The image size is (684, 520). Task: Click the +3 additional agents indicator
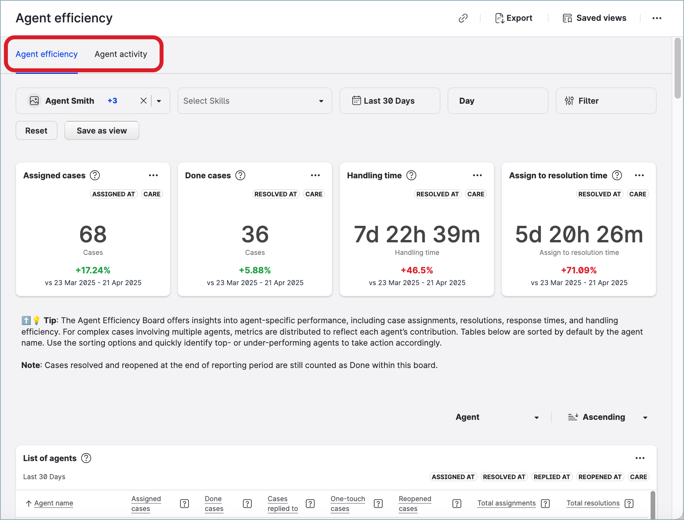click(112, 101)
